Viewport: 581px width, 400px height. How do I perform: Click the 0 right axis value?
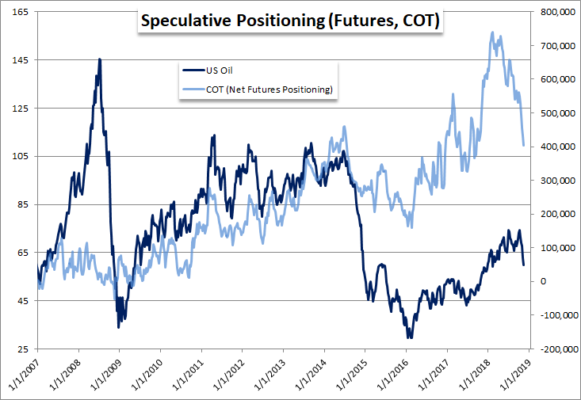(543, 281)
